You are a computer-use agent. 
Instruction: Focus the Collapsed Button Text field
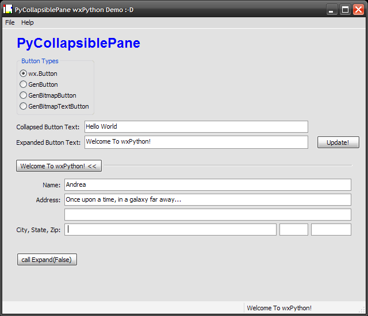(x=196, y=126)
